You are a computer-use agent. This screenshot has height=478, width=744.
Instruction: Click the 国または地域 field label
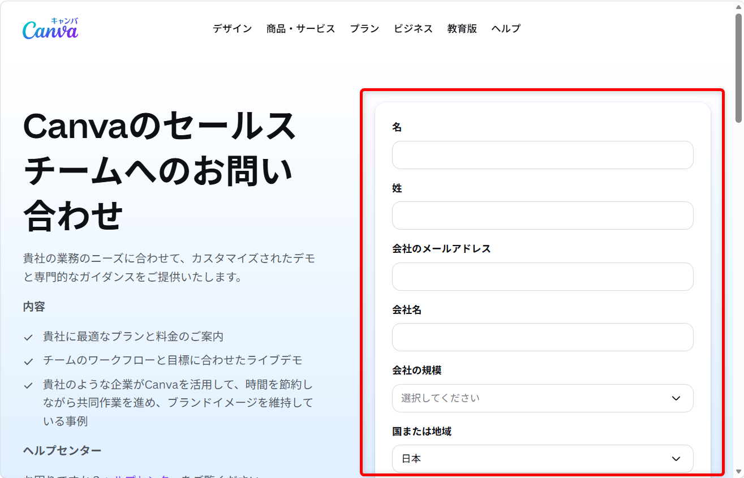[422, 432]
